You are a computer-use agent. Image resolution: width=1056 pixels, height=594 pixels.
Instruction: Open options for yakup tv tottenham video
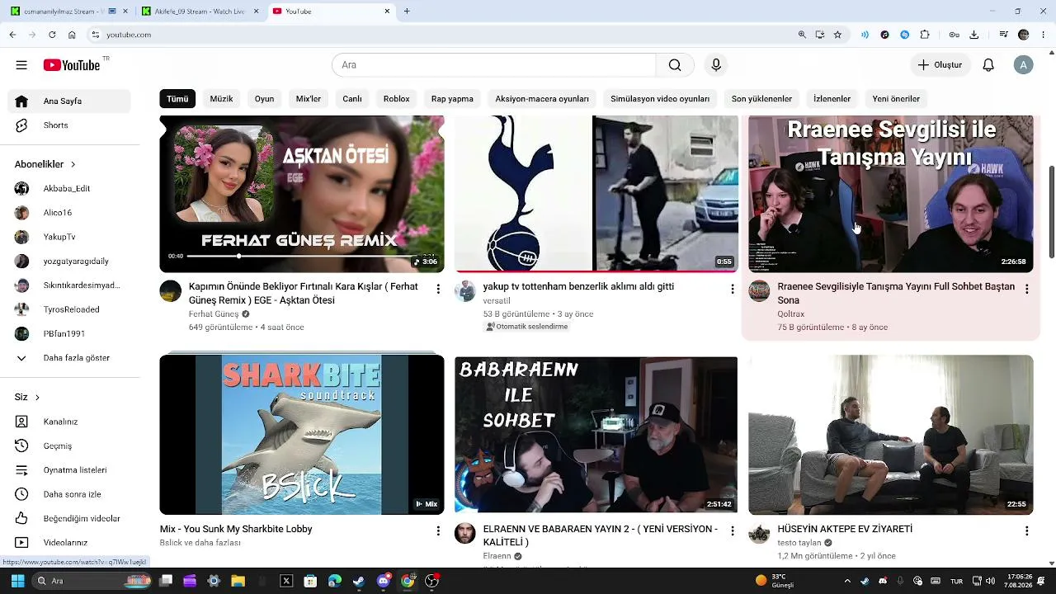(x=732, y=289)
